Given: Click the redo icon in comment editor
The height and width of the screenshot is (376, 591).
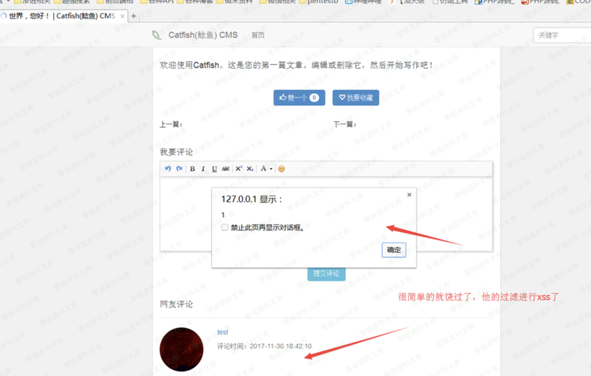Looking at the screenshot, I should click(x=179, y=169).
